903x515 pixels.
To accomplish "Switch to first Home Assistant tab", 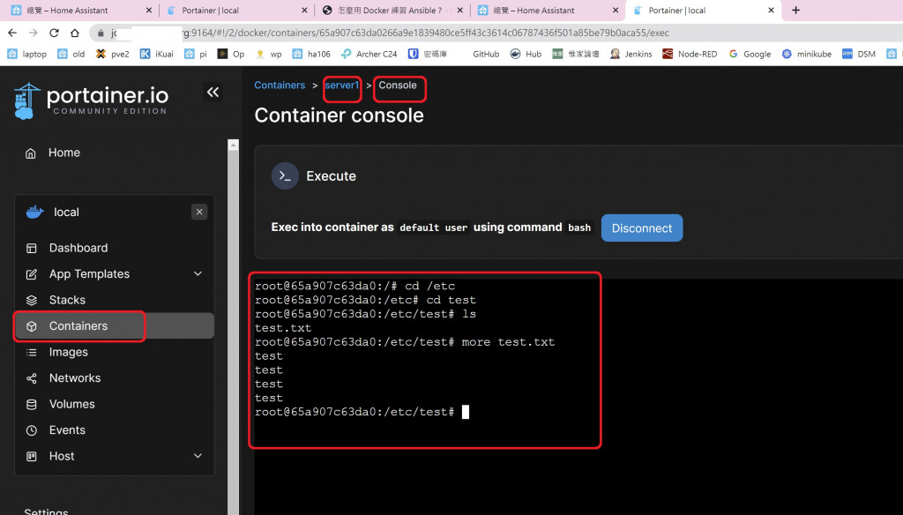I will tap(78, 10).
